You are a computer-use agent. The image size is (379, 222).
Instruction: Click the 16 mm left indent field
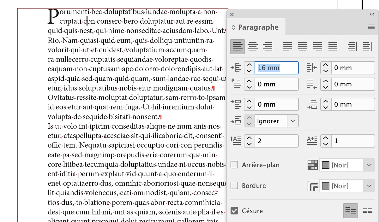(276, 68)
